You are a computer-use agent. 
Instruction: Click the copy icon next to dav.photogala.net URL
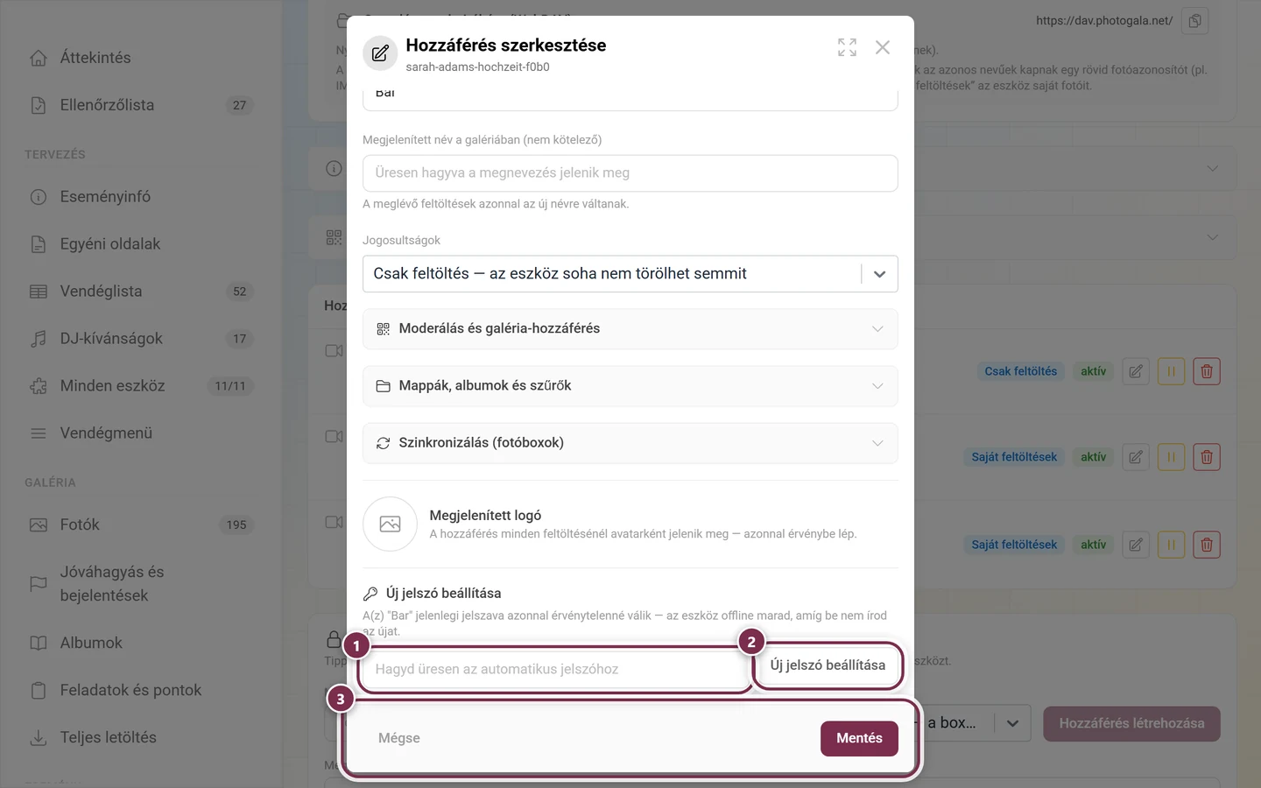point(1194,21)
